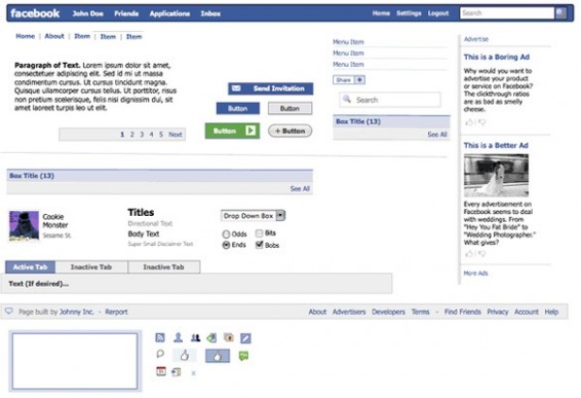Open the Drop Down Box

254,215
